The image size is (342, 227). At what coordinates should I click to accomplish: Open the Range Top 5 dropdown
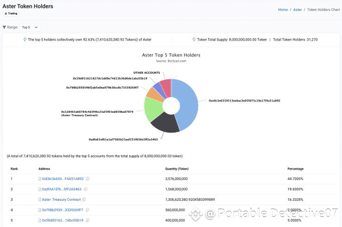[x=30, y=28]
